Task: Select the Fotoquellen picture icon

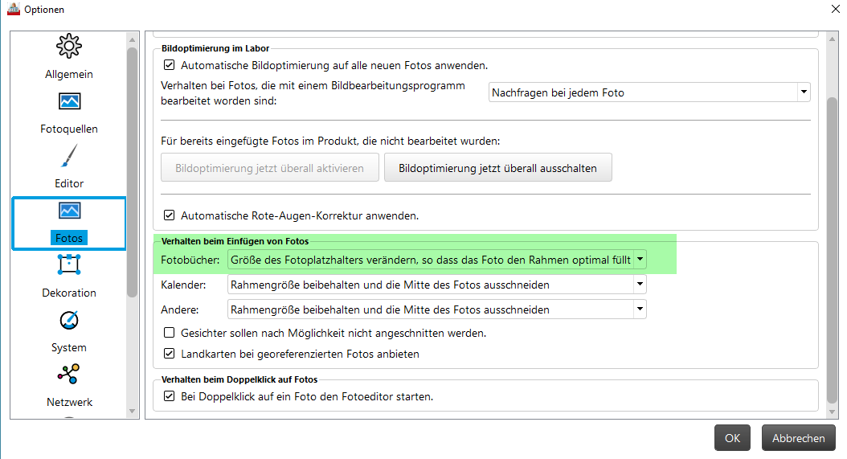Action: pyautogui.click(x=69, y=101)
